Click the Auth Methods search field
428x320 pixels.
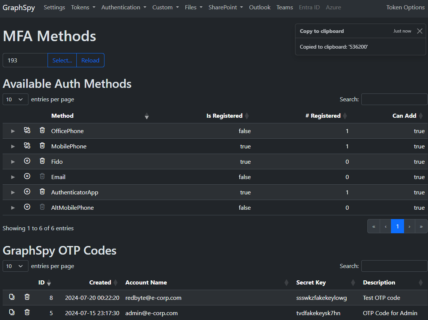pyautogui.click(x=394, y=99)
